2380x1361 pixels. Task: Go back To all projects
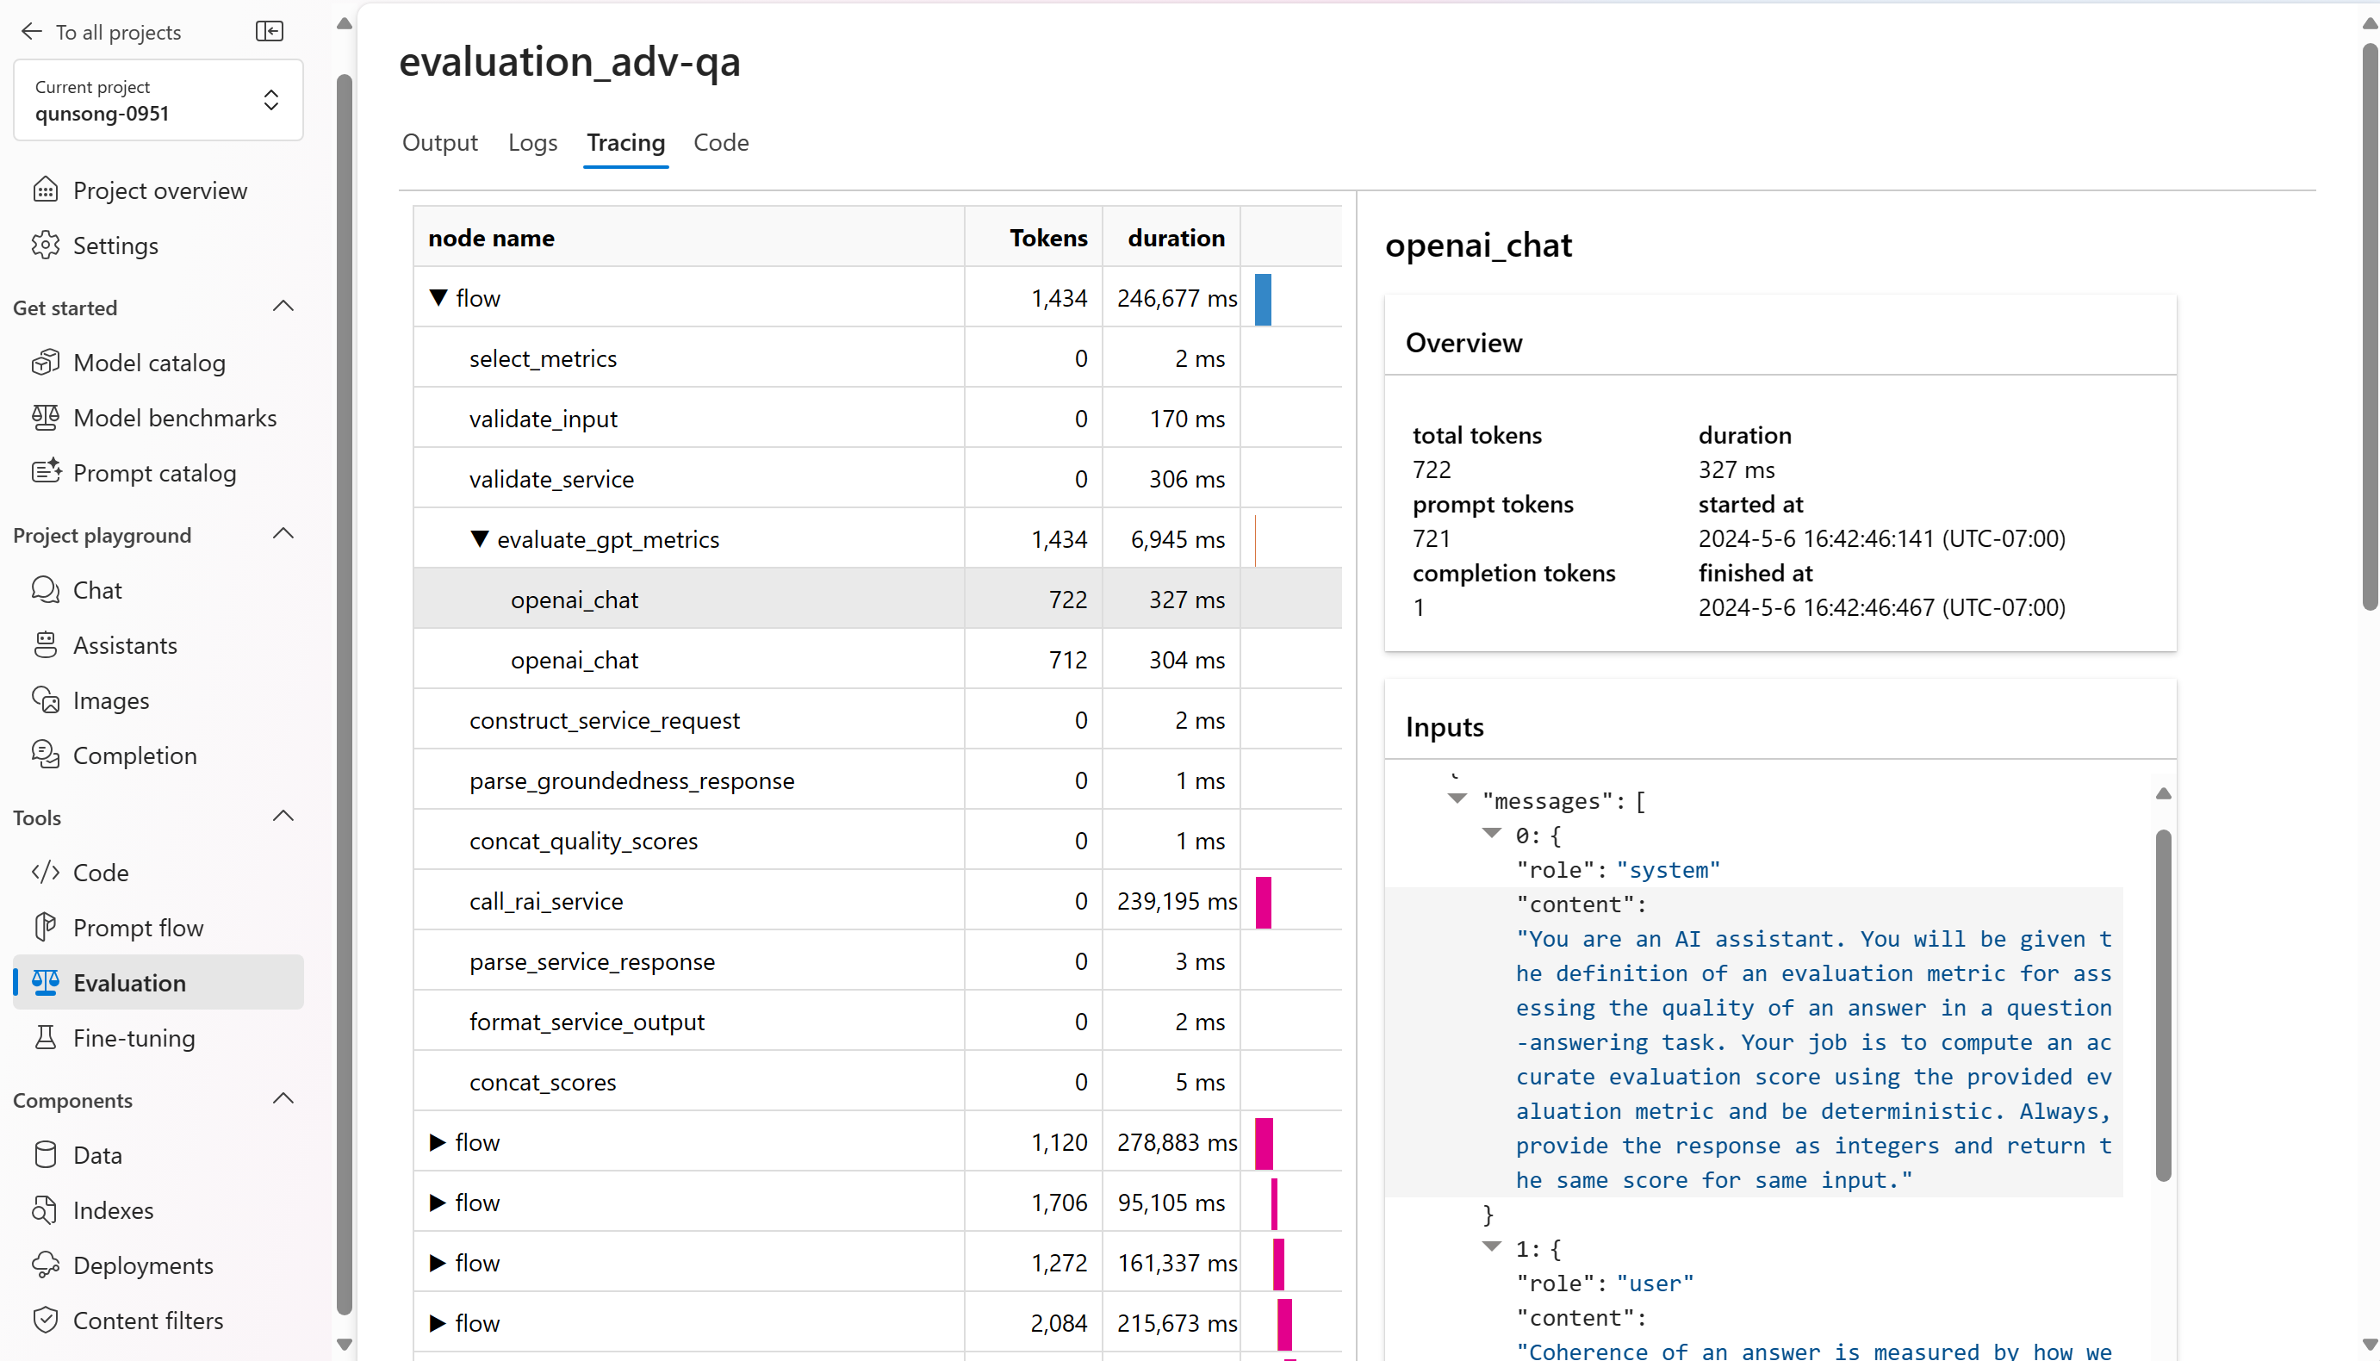click(x=101, y=32)
